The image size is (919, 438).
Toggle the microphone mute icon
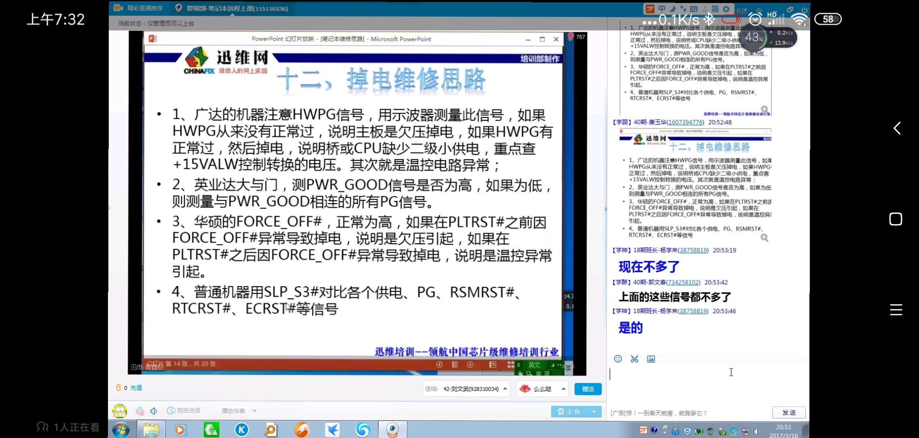[140, 411]
